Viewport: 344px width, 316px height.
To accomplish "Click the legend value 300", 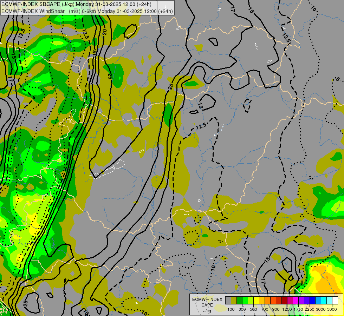I will (x=242, y=309).
